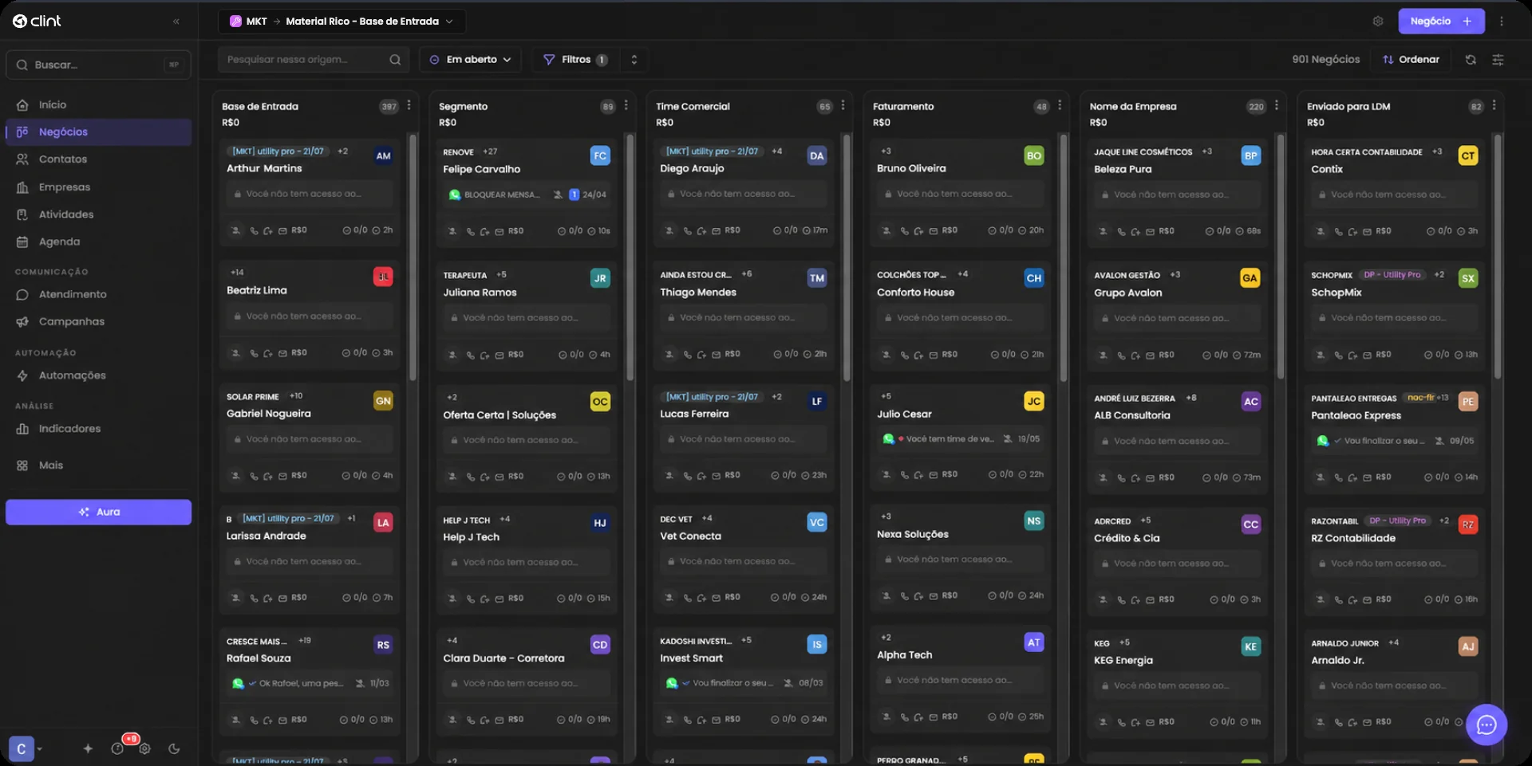Collapse the sidebar with the double-chevron icon
This screenshot has height=766, width=1532.
coord(176,22)
